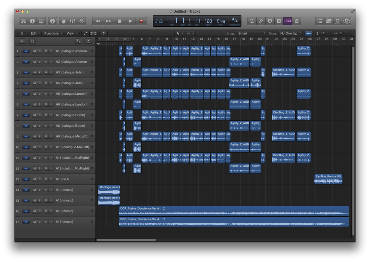Enable input monitoring on A13 (VO)
Viewport: 370px width, 262px height.
51,179
